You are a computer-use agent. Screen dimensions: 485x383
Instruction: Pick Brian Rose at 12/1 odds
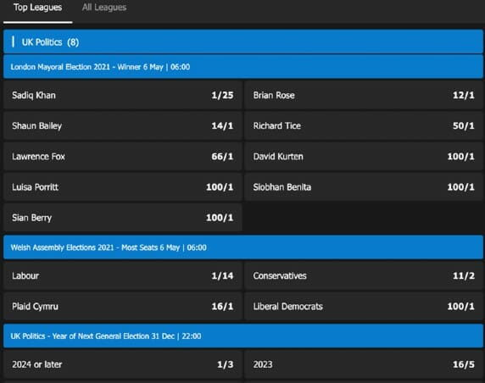click(364, 95)
